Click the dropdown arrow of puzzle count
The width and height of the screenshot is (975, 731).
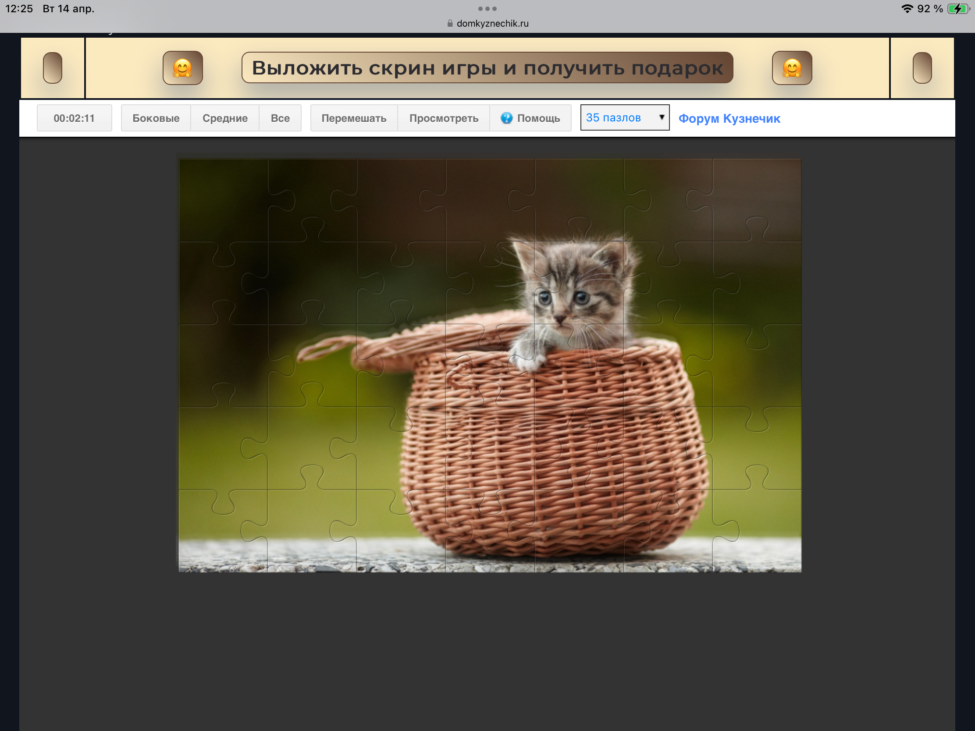pos(662,117)
